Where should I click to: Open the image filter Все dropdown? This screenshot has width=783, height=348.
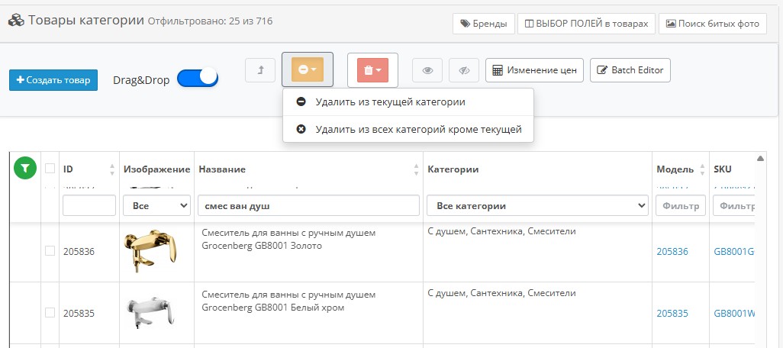[x=156, y=205]
